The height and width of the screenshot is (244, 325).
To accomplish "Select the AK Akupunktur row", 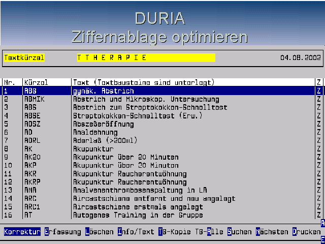I will click(162, 149).
